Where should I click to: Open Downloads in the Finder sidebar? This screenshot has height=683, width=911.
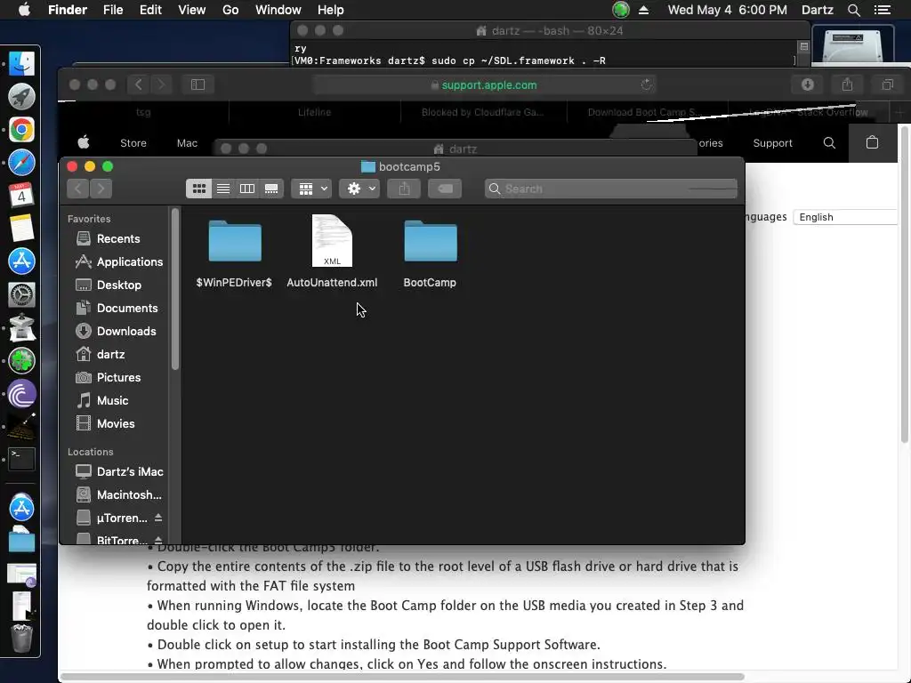[x=117, y=331]
